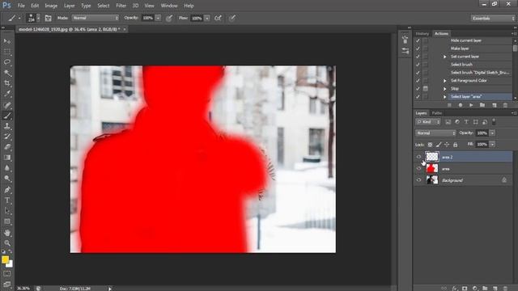Expand the Set Foreground Color step
The height and width of the screenshot is (291, 518).
click(444, 81)
